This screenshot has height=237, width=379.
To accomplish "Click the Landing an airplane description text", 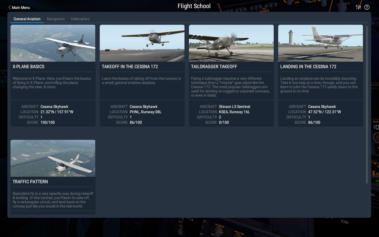I will pyautogui.click(x=319, y=85).
